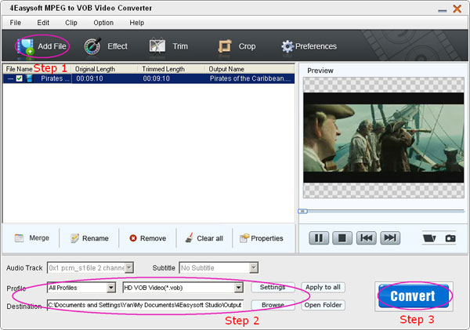Click the Original Length 00:09:10 cell
Viewport: 470px width, 330px height.
click(89, 78)
